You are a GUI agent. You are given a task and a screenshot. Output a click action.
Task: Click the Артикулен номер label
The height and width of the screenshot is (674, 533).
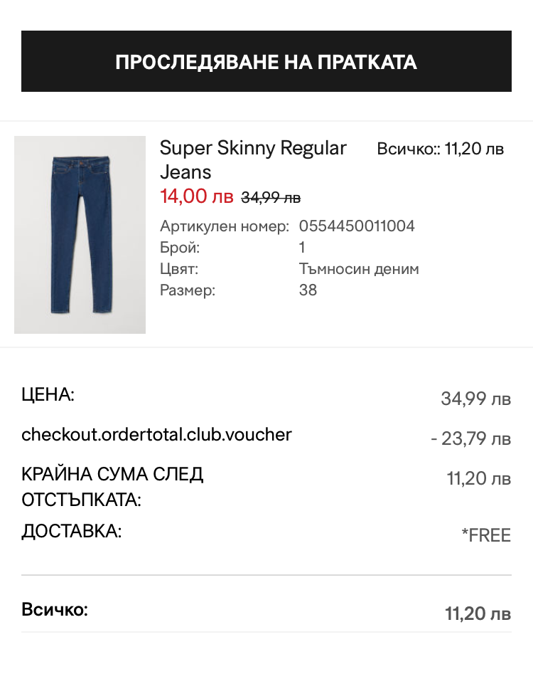(x=225, y=226)
